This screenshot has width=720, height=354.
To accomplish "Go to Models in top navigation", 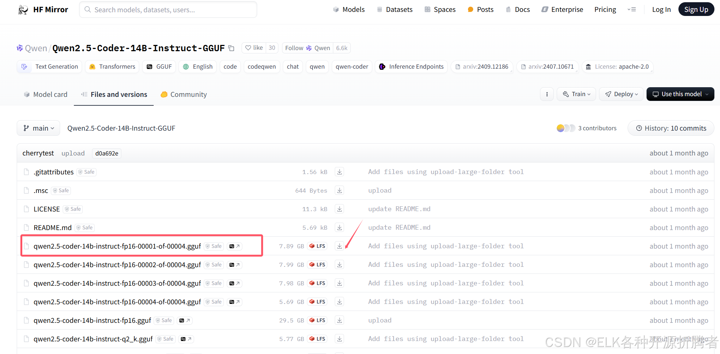I will (349, 10).
